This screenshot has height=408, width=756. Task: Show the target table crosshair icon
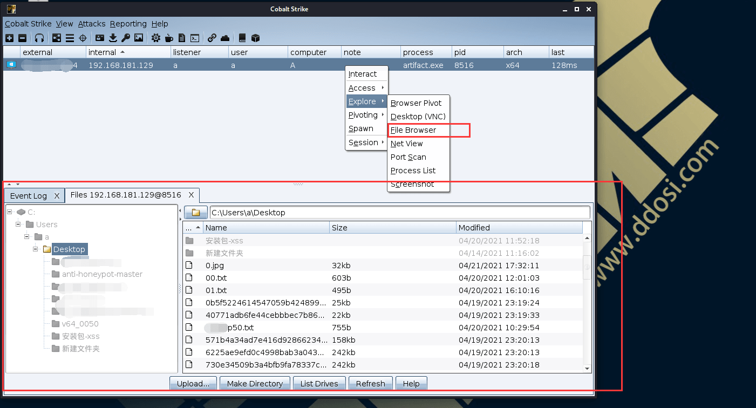point(83,38)
